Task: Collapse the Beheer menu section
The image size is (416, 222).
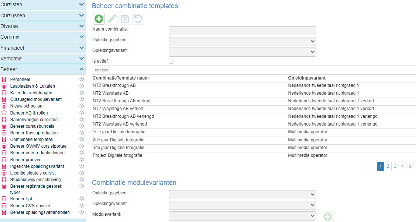Action: pos(43,69)
